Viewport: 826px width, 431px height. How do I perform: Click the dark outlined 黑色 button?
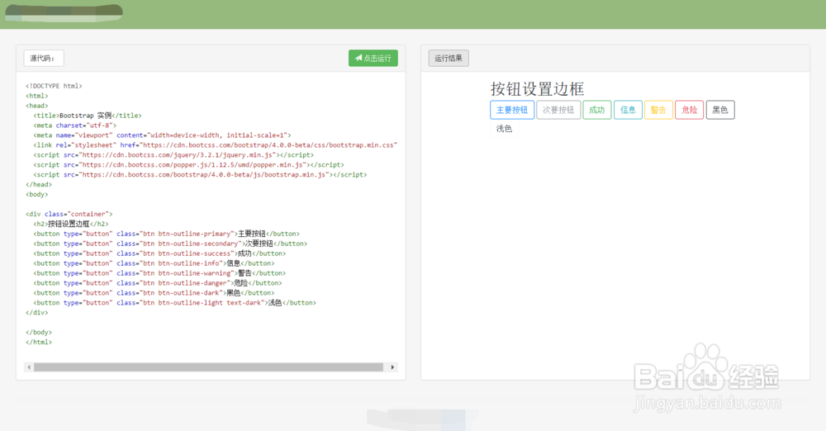click(720, 110)
